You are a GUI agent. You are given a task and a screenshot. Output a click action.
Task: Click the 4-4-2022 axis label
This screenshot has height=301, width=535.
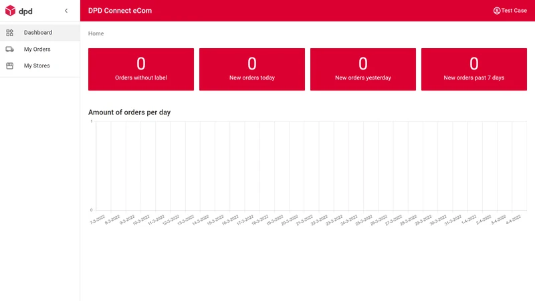513,219
